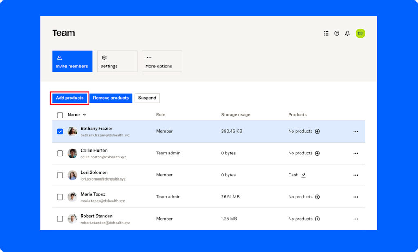Open row actions for Robert Standen
Screen dimensions: 418x252
pyautogui.click(x=356, y=219)
